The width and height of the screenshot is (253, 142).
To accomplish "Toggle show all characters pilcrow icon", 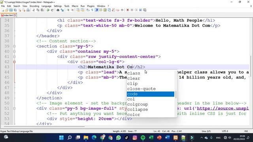I will [x=92, y=10].
